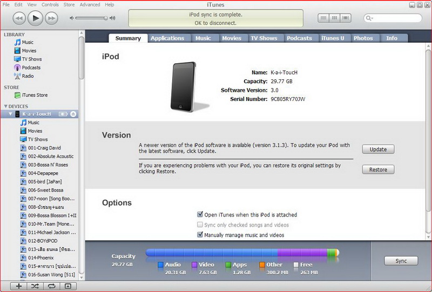Toggle the repeat icon
The height and width of the screenshot is (292, 432).
[x=51, y=286]
